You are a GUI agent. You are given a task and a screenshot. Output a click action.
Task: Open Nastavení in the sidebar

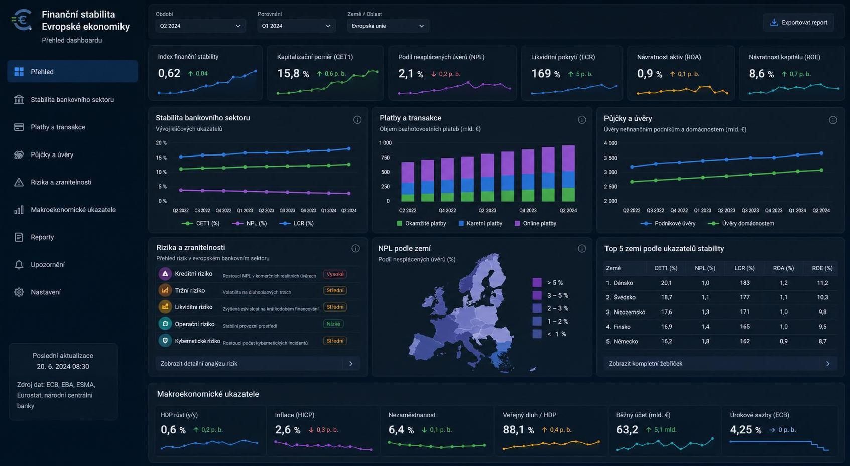point(72,292)
